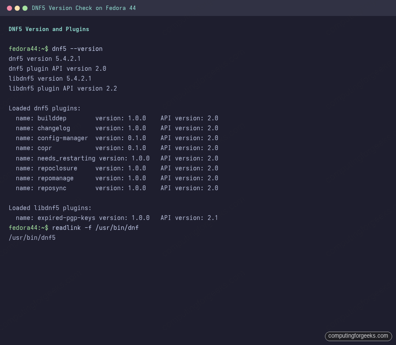The height and width of the screenshot is (345, 396).
Task: Click 'API version: 2.1' on the expired-pgp-keys row
Action: [x=189, y=218]
